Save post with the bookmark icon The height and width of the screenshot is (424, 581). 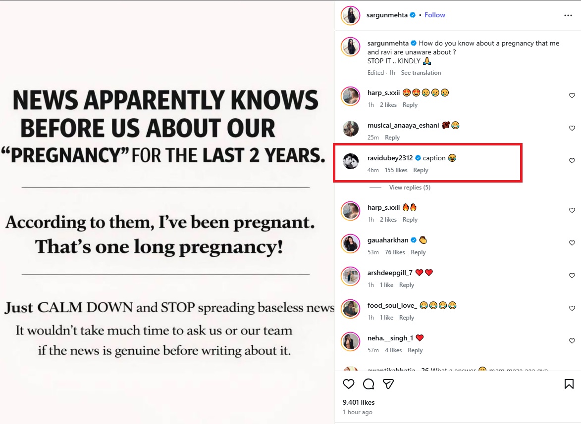(x=569, y=384)
